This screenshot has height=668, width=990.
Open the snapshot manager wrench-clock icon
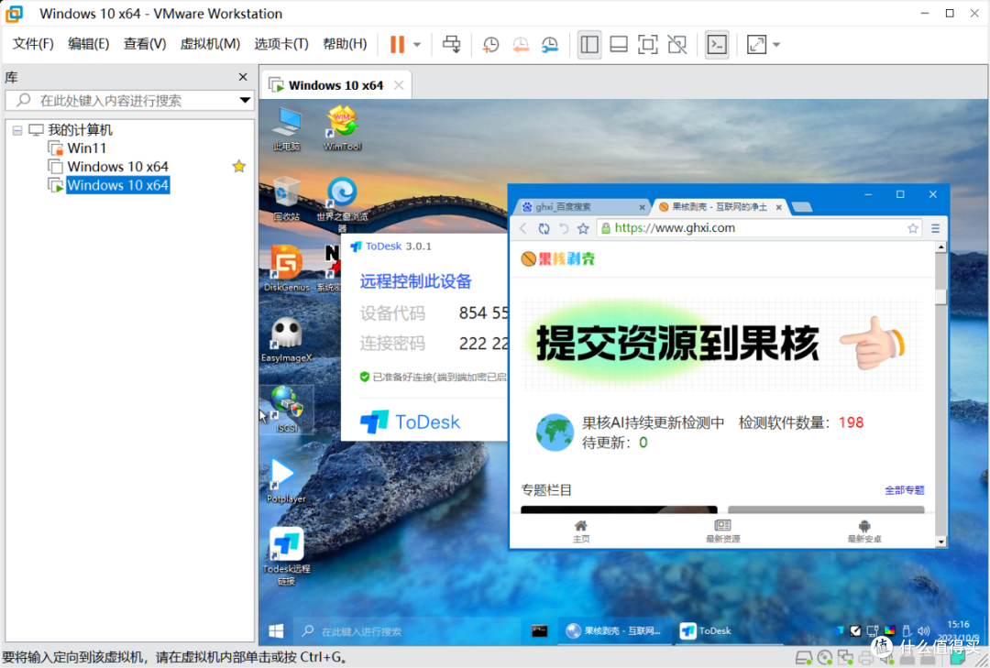tap(550, 44)
